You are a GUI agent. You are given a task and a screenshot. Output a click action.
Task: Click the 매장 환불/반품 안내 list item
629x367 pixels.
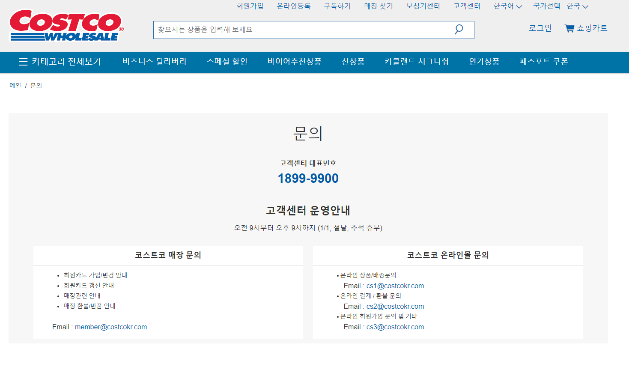point(89,306)
